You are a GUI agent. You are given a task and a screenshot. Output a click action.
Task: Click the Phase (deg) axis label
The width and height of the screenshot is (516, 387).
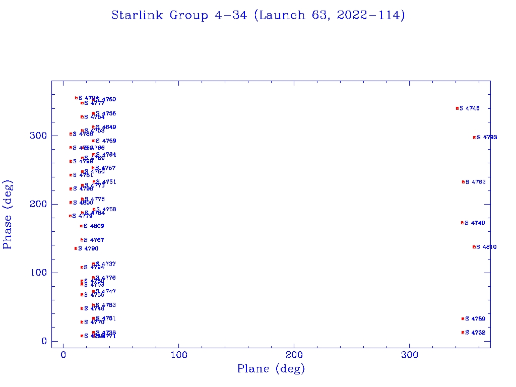(x=7, y=215)
